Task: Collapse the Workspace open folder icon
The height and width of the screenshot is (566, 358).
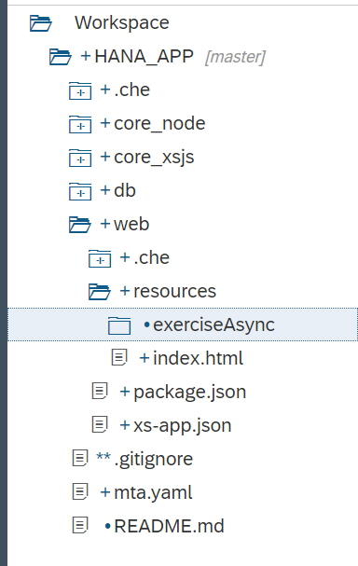Action: click(41, 23)
